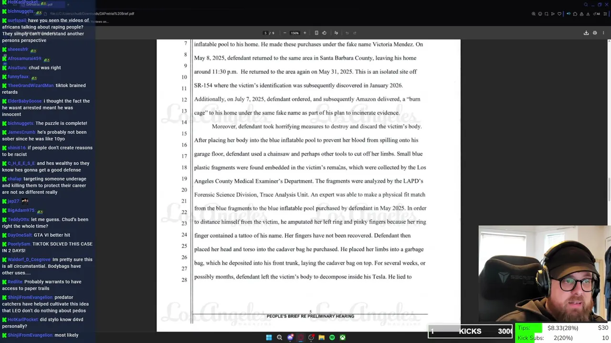This screenshot has width=611, height=343.
Task: Open the browser easy setup menu
Action: pyautogui.click(x=605, y=14)
